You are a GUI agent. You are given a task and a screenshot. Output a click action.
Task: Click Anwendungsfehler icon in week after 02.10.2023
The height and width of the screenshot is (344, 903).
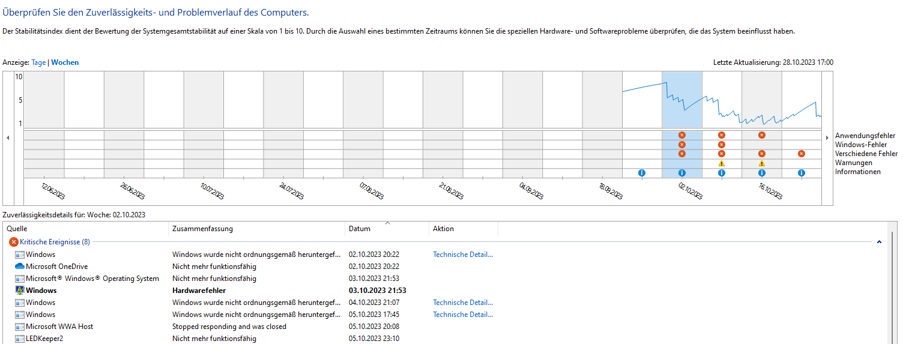click(x=722, y=135)
